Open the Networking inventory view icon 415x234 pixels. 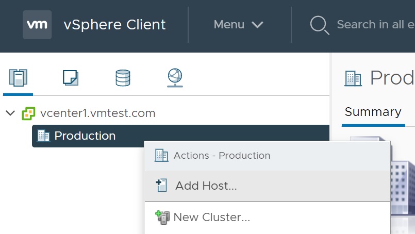click(x=175, y=78)
